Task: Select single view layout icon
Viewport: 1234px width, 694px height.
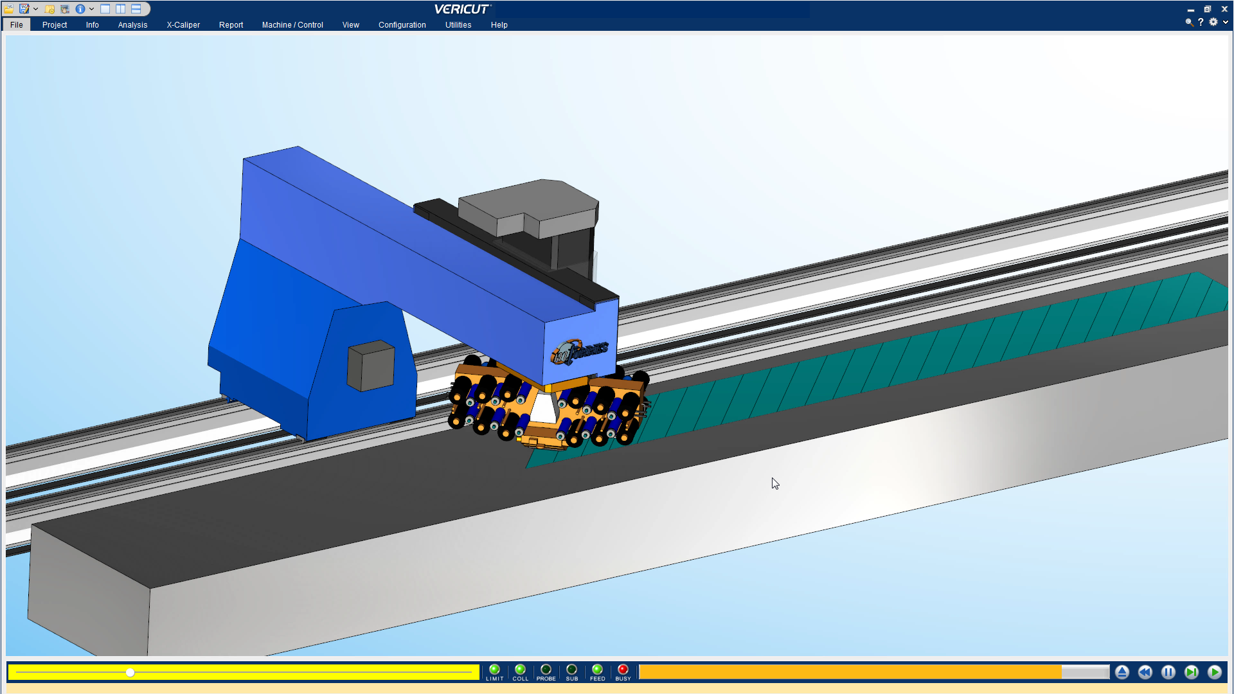Action: [105, 9]
